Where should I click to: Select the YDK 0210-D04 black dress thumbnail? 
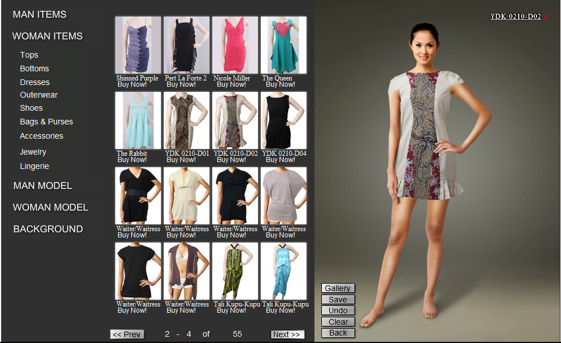pyautogui.click(x=284, y=120)
